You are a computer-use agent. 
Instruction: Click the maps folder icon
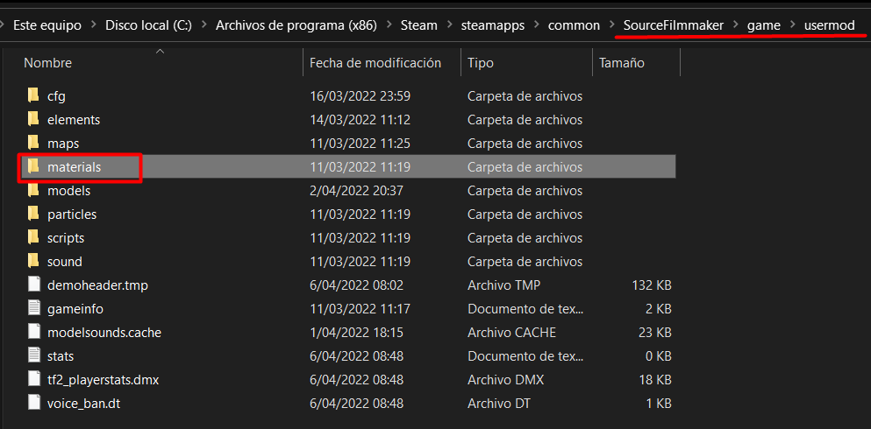point(33,143)
